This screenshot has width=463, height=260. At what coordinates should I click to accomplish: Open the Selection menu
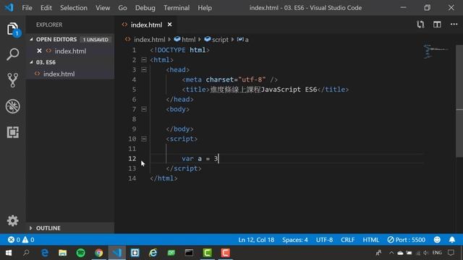click(x=74, y=8)
